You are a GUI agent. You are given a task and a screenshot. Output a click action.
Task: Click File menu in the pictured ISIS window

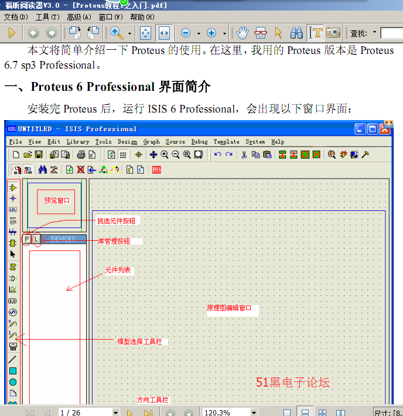[x=16, y=142]
